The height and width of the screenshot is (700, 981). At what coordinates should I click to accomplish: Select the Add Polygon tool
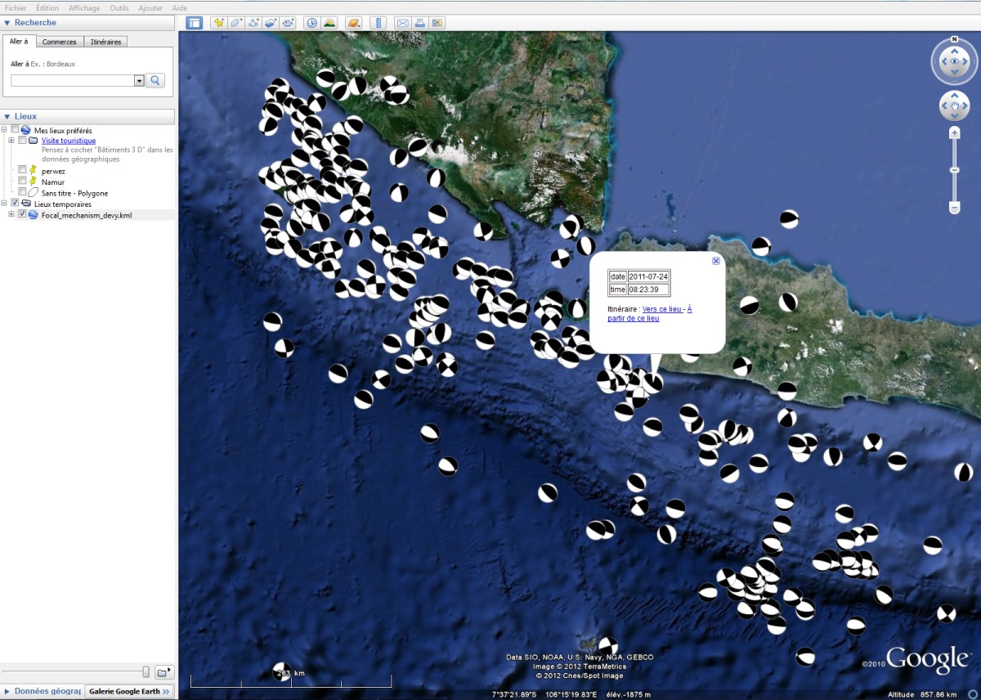pyautogui.click(x=235, y=22)
